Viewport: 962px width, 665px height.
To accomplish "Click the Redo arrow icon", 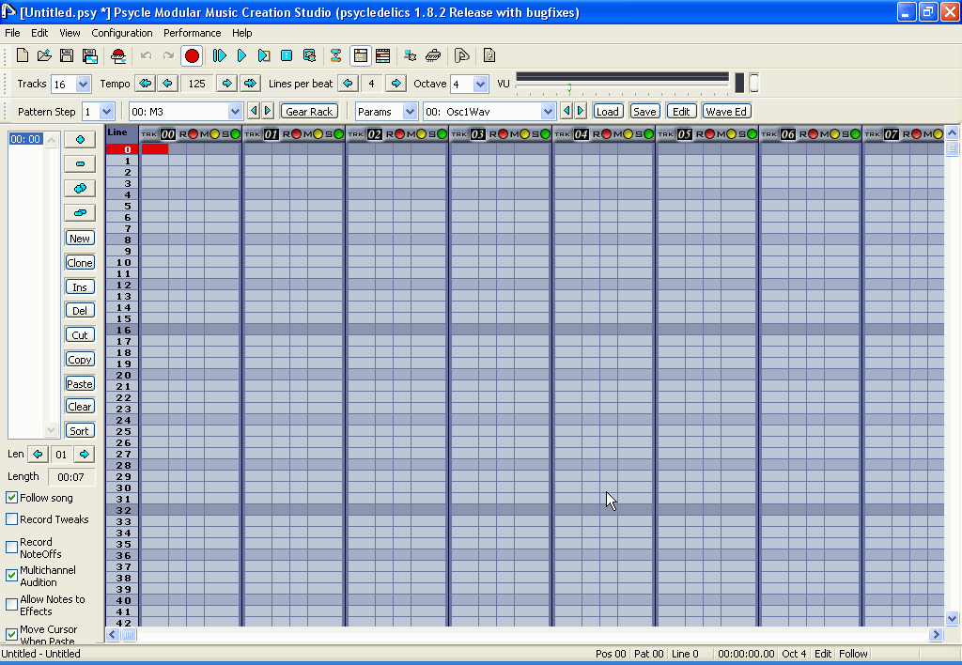I will pos(168,55).
